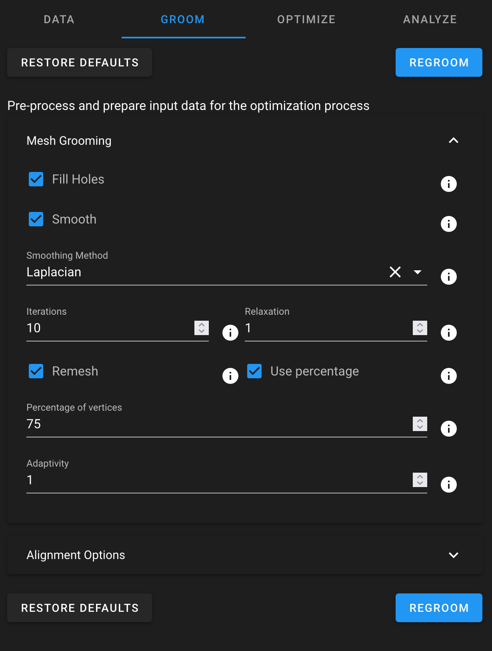
Task: Show info for Smooth option
Action: coord(448,224)
